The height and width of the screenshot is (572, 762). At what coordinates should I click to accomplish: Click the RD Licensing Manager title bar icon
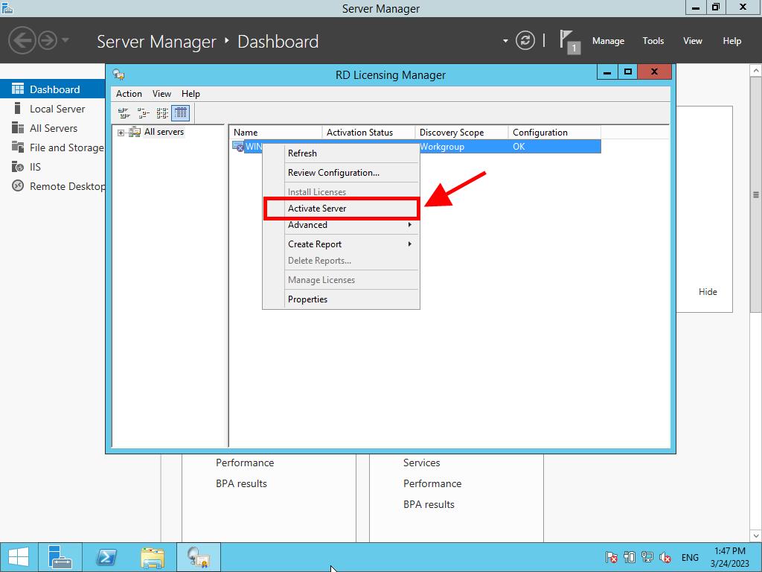pyautogui.click(x=118, y=74)
